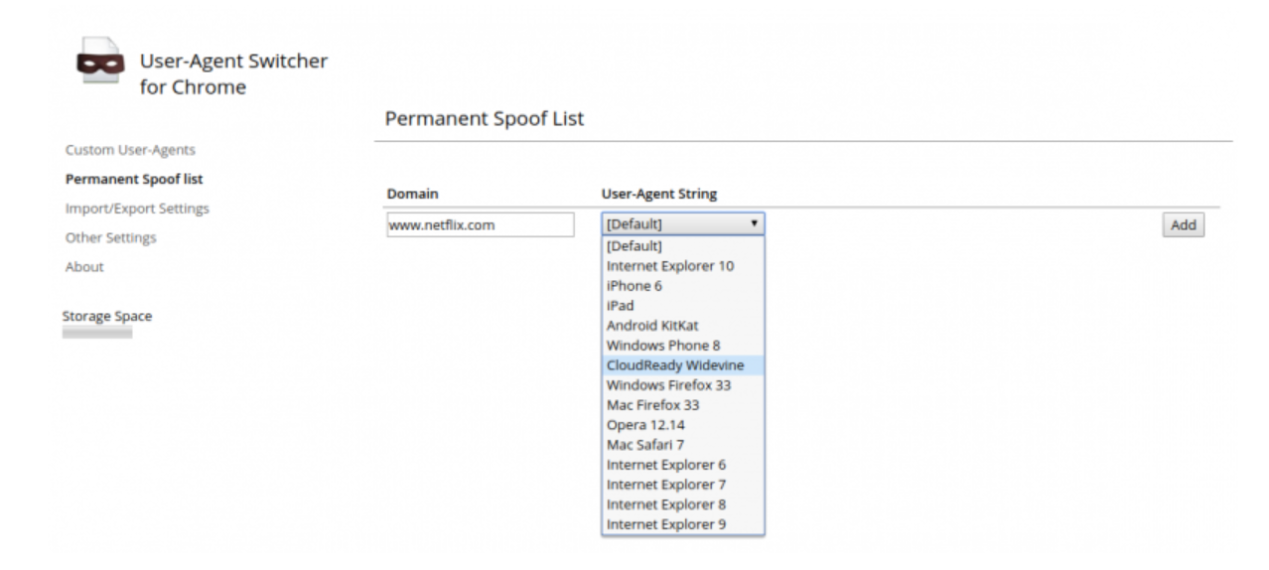Choose [Default] from the dropdown list
This screenshot has height=570, width=1269.
(683, 246)
